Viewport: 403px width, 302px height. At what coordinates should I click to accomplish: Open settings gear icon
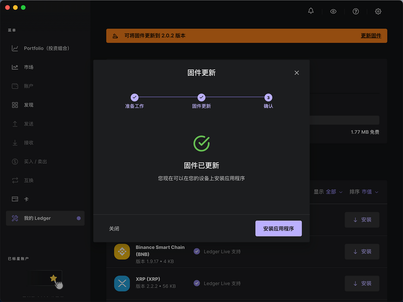(x=378, y=11)
